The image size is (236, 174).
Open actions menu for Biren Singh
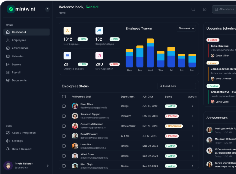tap(192, 166)
